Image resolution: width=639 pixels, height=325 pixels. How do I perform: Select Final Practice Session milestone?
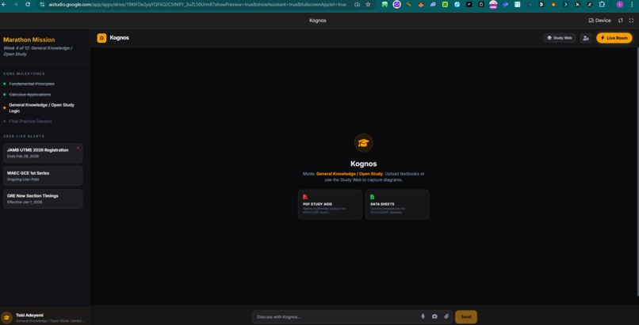30,121
